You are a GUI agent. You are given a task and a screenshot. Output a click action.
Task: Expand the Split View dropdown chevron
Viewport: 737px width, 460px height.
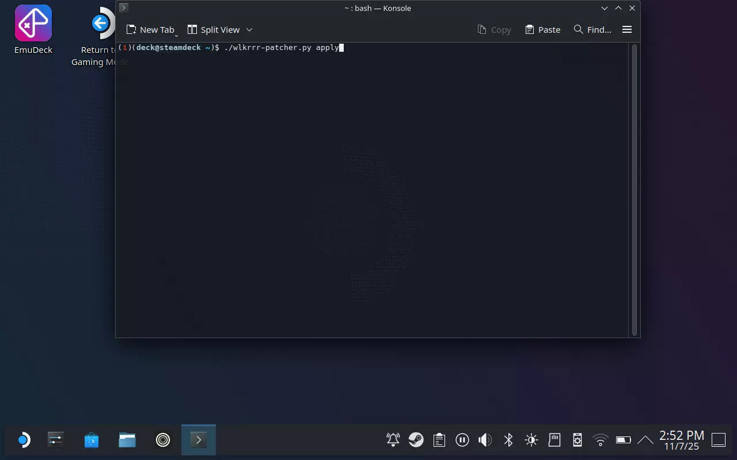click(x=249, y=30)
